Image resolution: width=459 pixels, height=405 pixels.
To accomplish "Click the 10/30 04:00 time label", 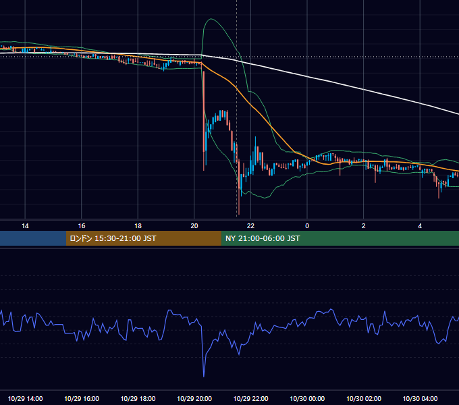I will tap(420, 398).
